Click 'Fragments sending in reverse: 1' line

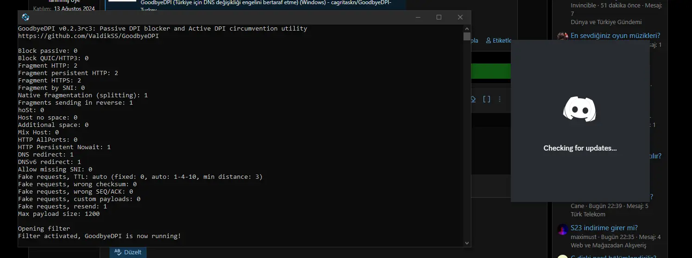(76, 102)
